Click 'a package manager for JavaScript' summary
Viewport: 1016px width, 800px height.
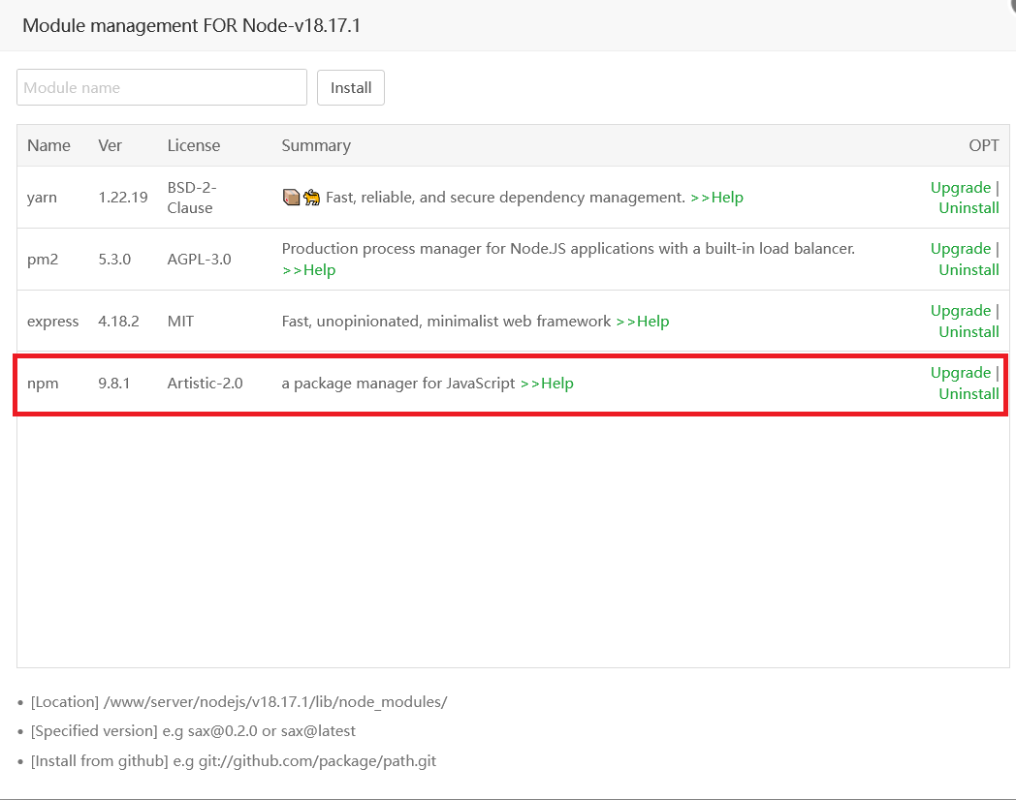(x=398, y=384)
